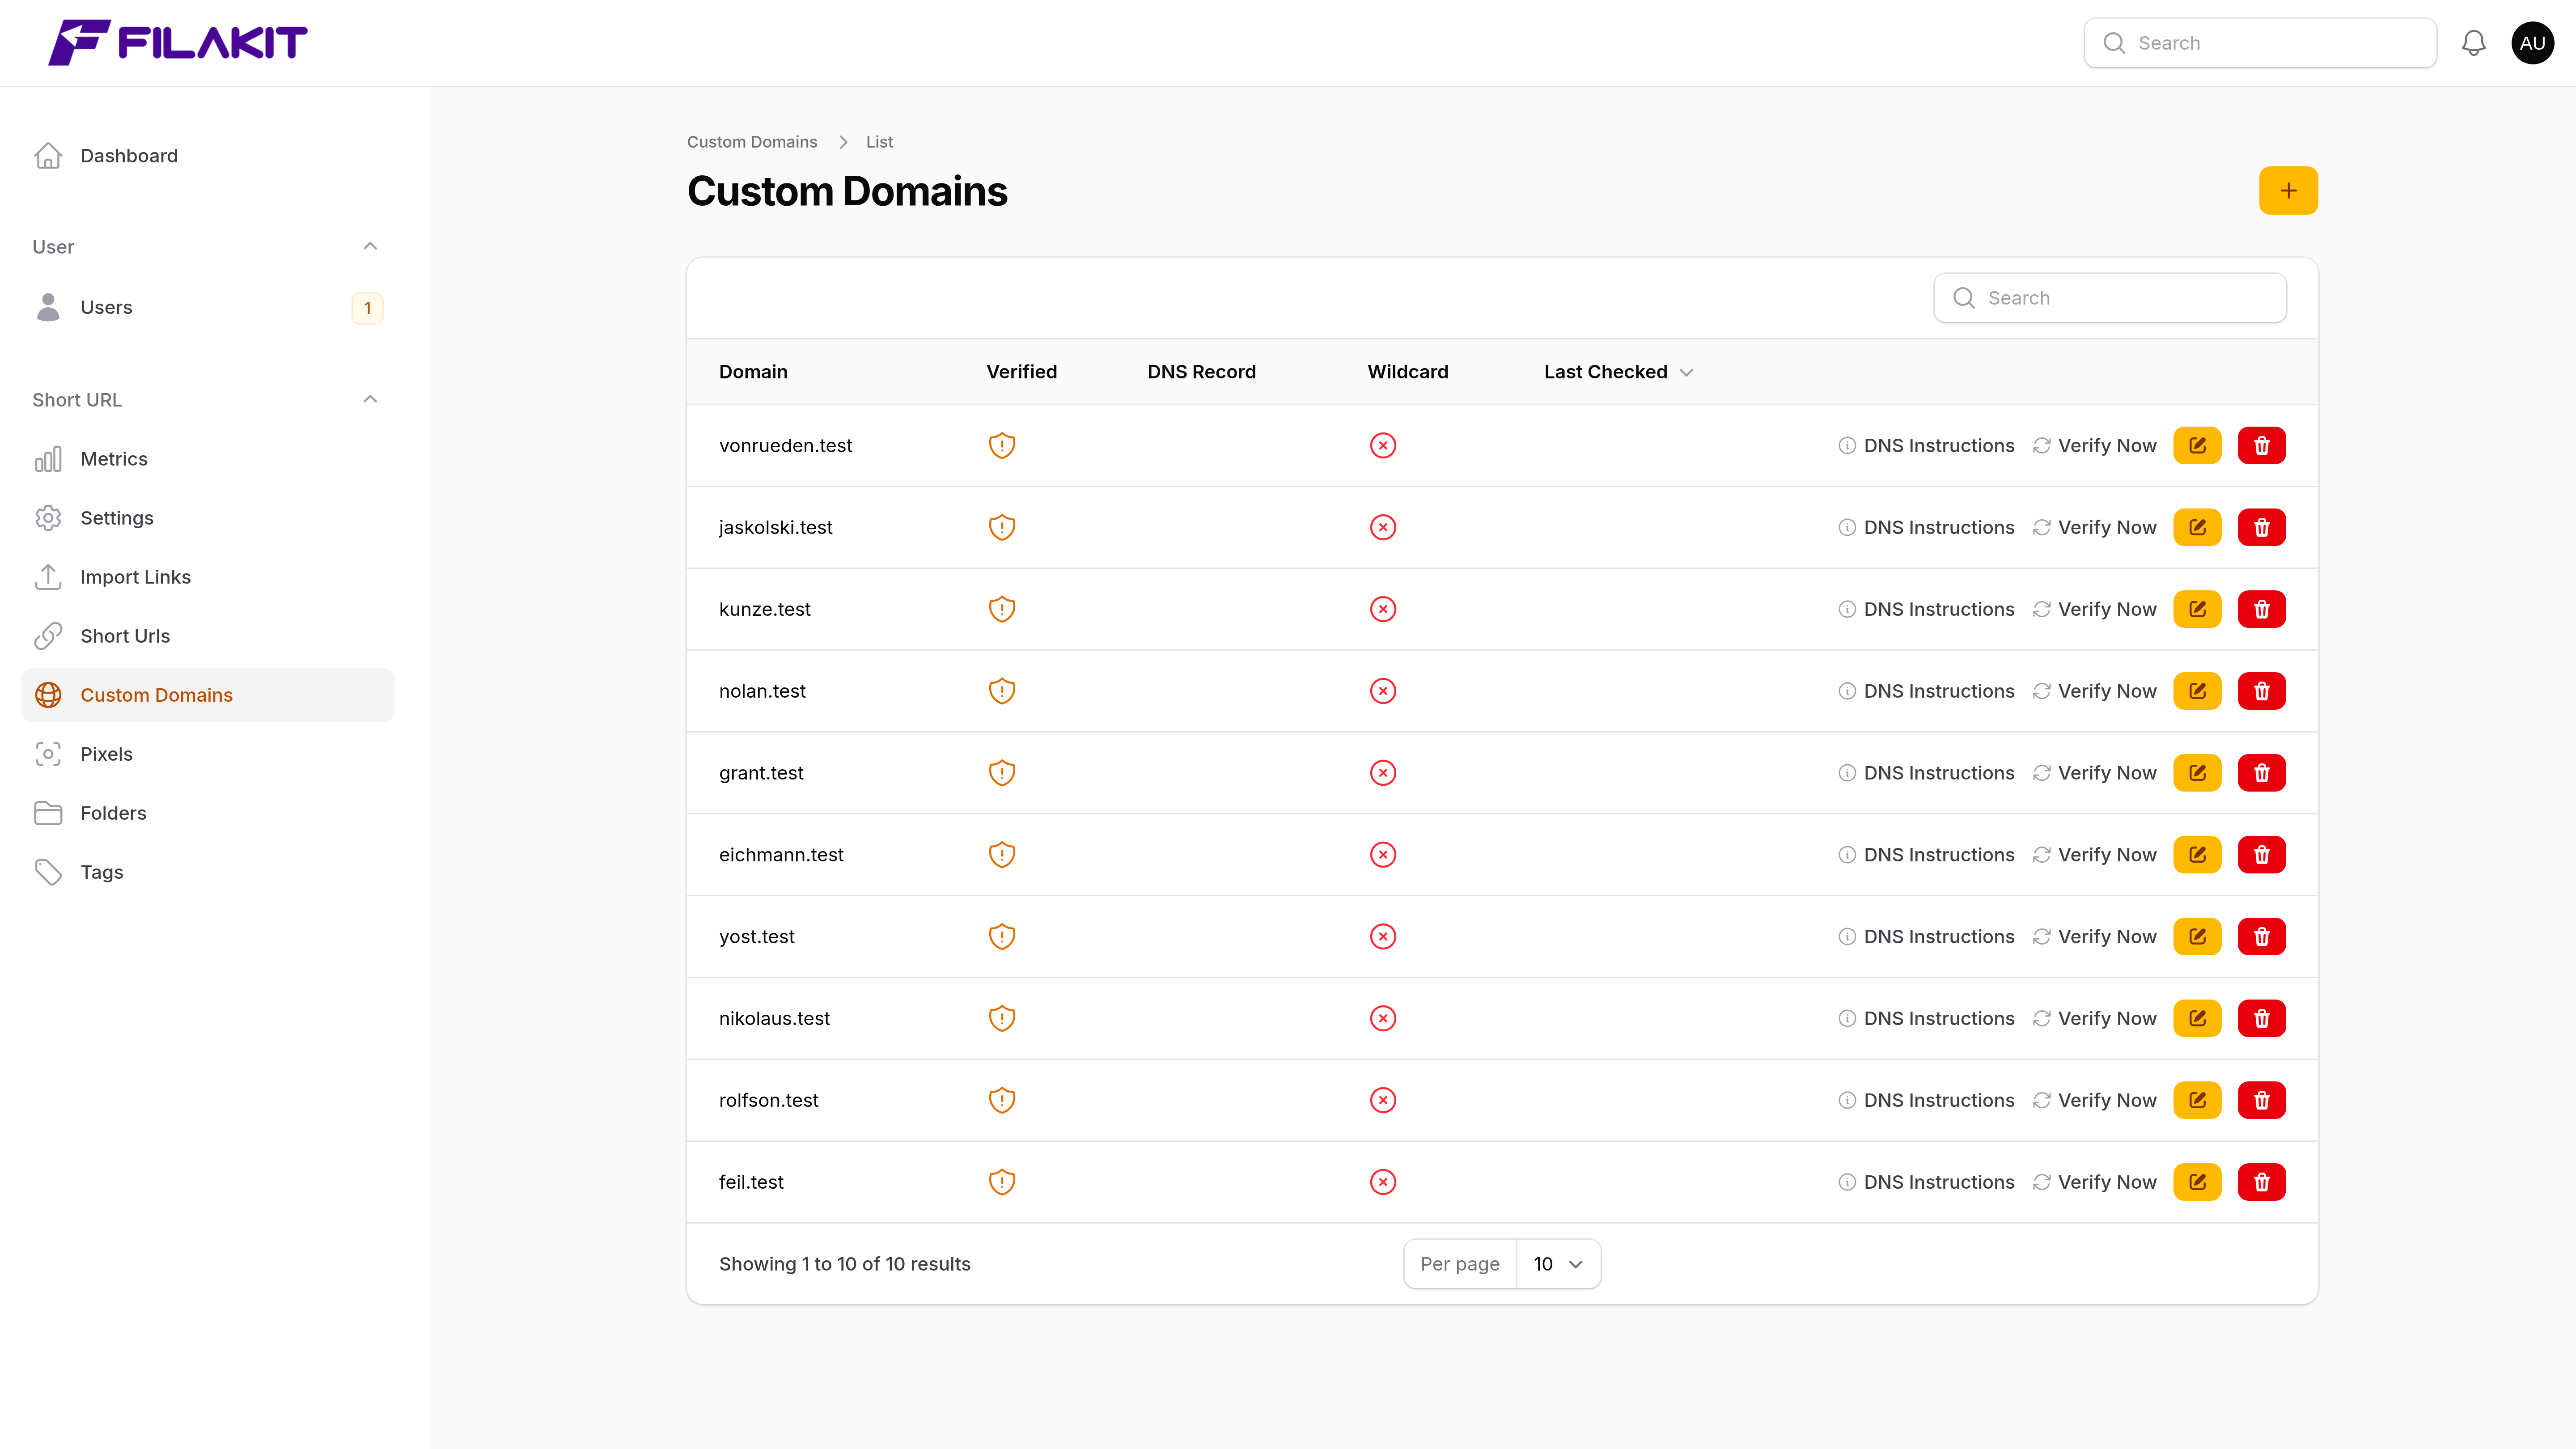This screenshot has width=2576, height=1449.
Task: Edit the yost.test domain
Action: pos(2197,937)
